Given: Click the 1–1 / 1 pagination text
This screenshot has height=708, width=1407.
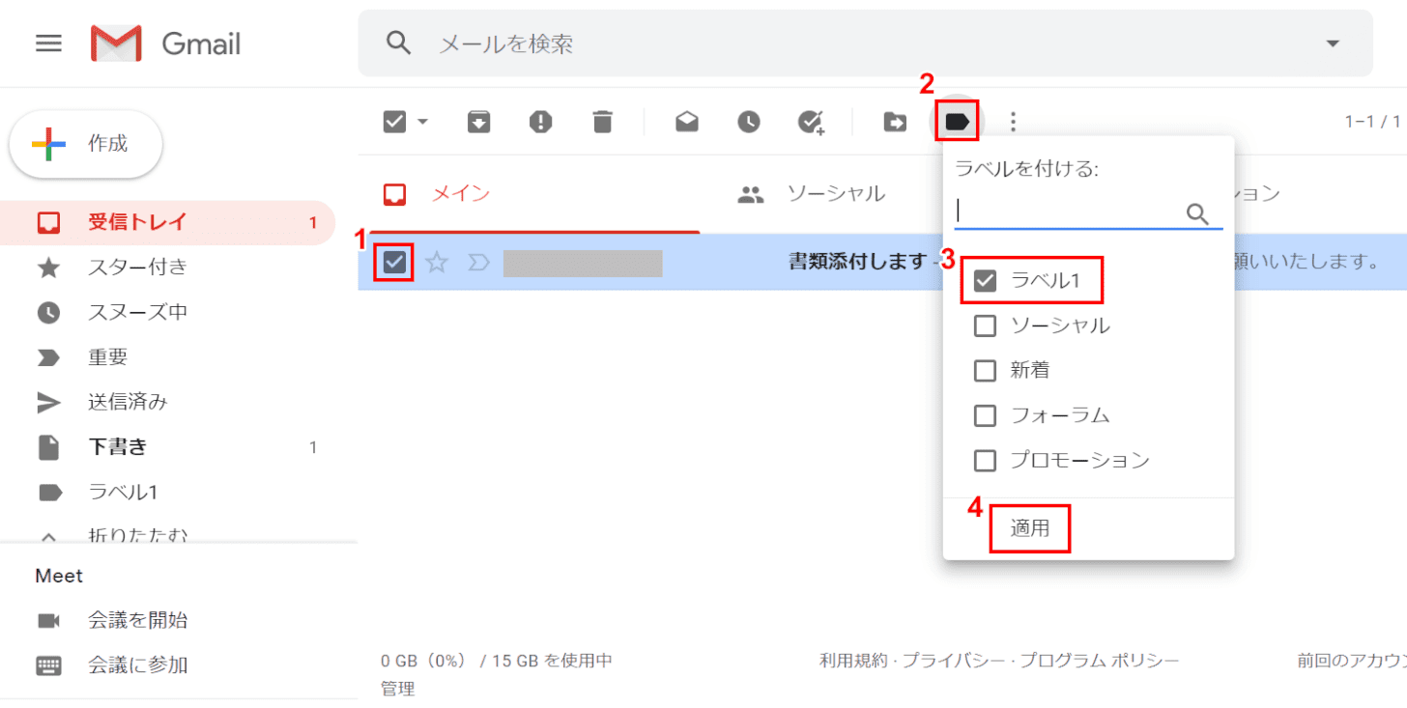Looking at the screenshot, I should 1372,122.
